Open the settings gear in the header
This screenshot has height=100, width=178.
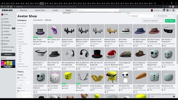(174, 10)
